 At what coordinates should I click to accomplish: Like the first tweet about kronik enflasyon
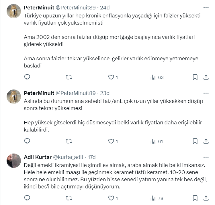pos(111,77)
